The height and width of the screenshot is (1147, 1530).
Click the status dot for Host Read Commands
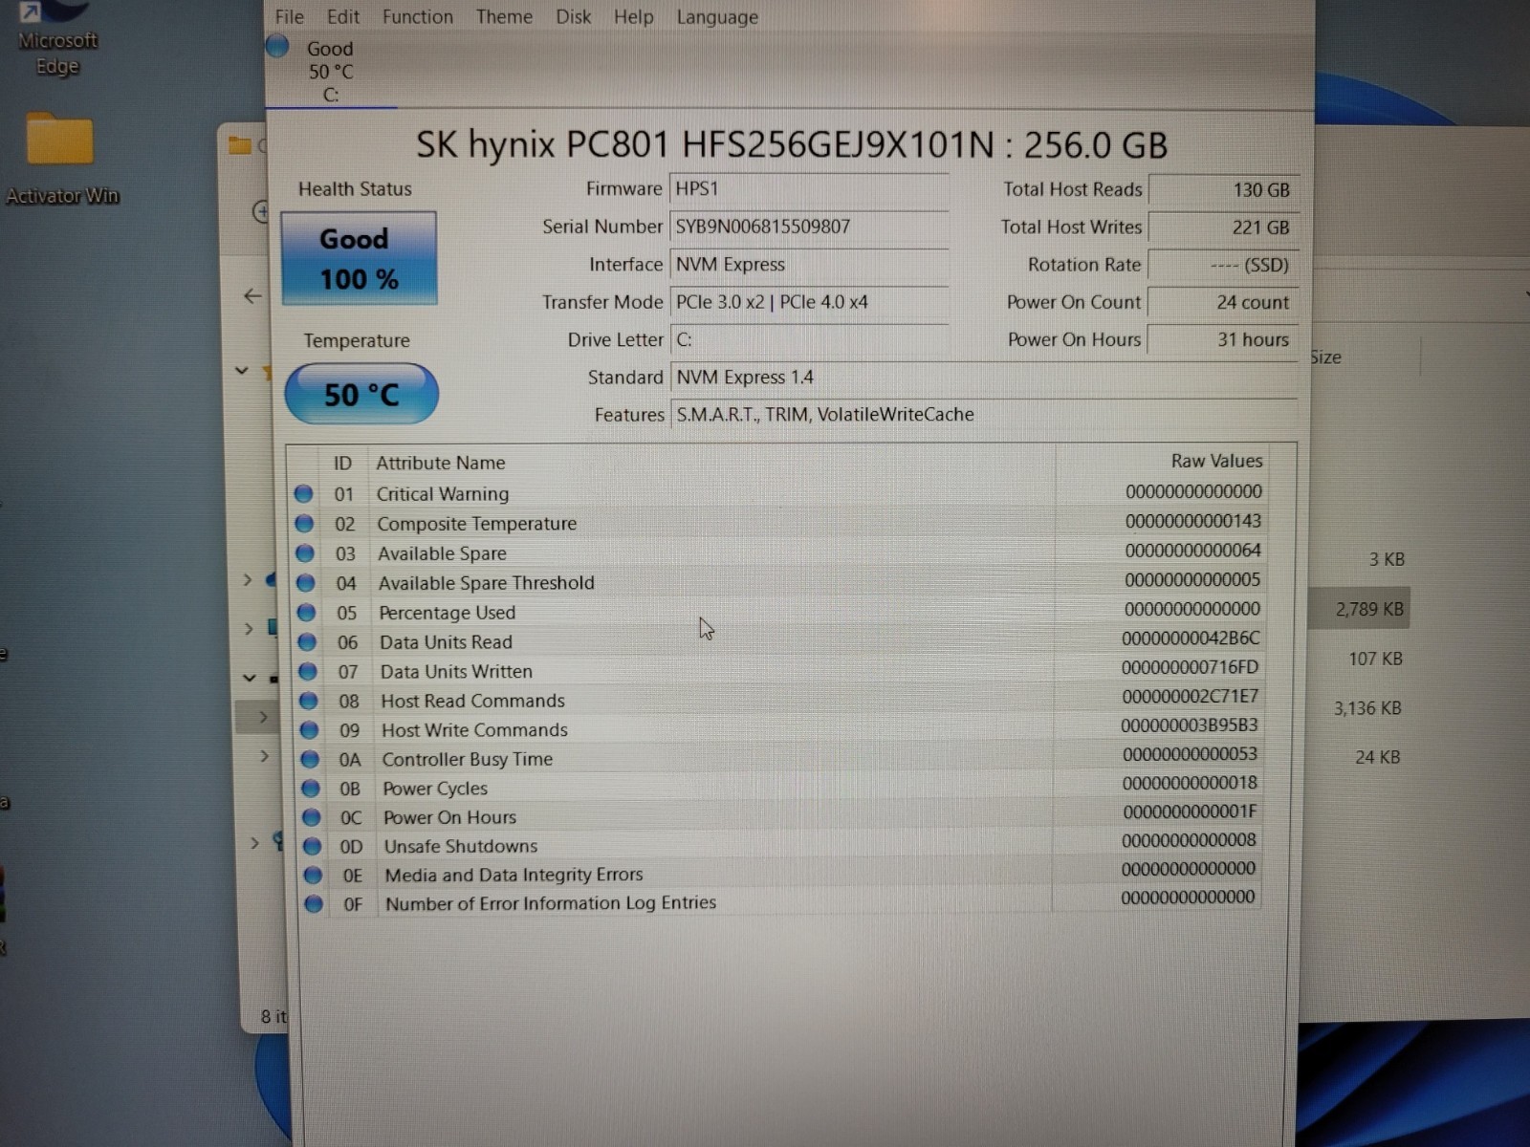tap(308, 701)
